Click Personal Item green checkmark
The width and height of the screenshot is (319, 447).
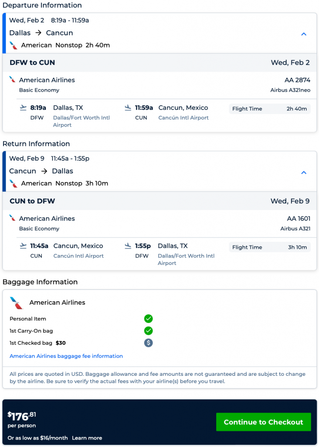coord(149,319)
